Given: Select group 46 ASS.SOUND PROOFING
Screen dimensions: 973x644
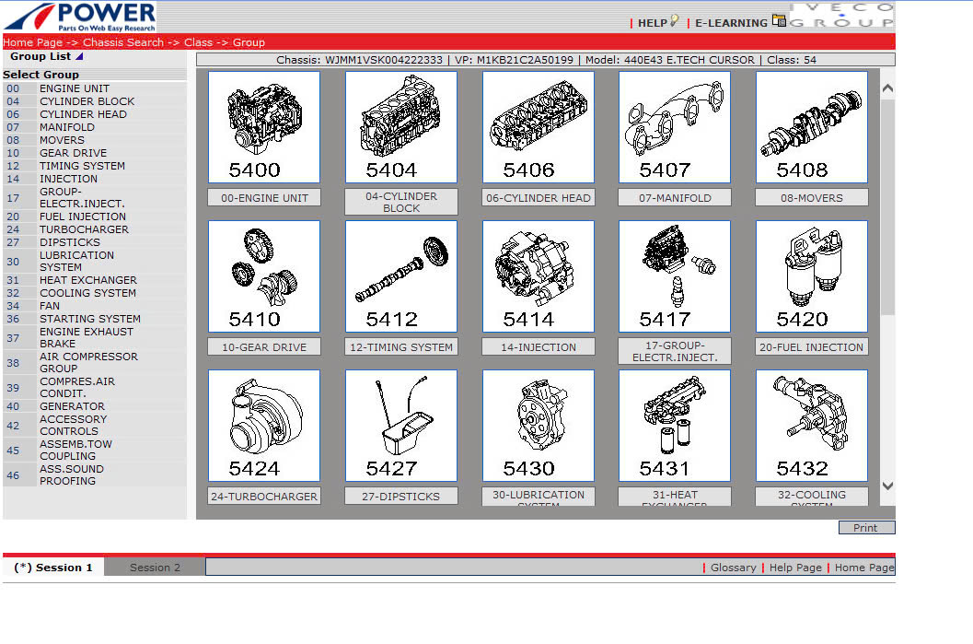Looking at the screenshot, I should [94, 474].
